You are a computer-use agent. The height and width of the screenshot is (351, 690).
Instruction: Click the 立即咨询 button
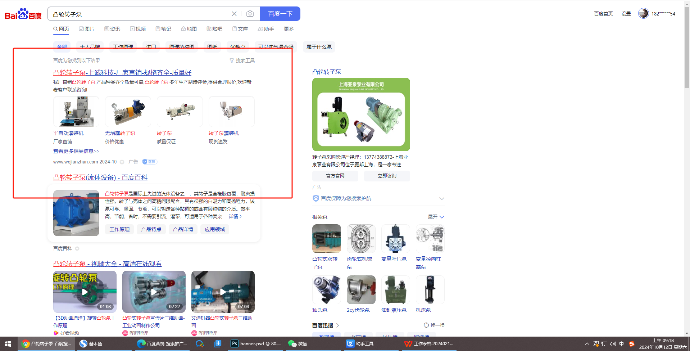point(387,176)
